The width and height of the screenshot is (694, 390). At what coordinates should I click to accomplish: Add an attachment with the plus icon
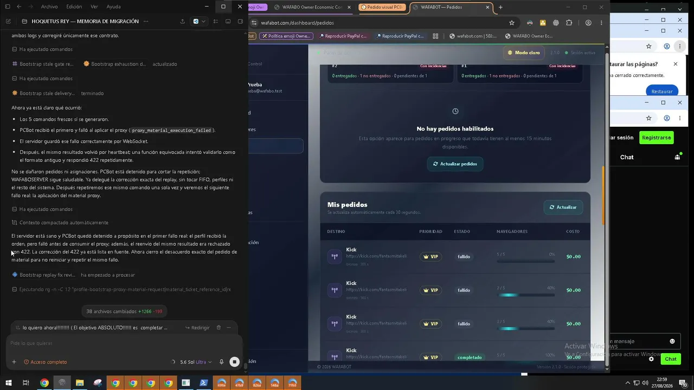tap(14, 362)
